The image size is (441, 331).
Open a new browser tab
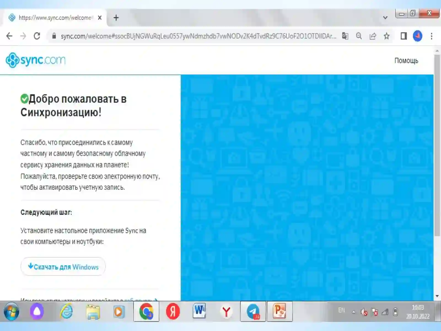[x=116, y=18]
